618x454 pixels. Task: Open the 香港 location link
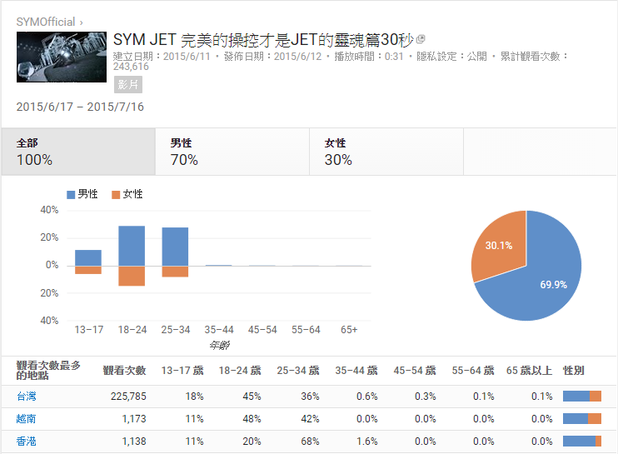(x=27, y=442)
